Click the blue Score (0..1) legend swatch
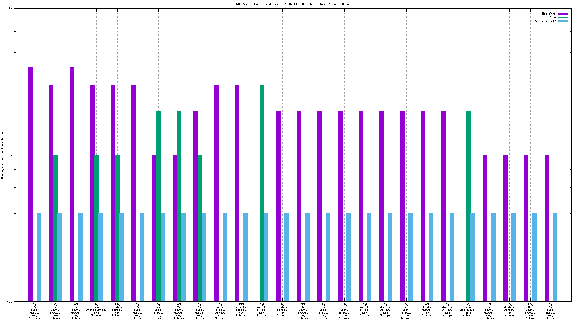577x324 pixels. [x=563, y=21]
